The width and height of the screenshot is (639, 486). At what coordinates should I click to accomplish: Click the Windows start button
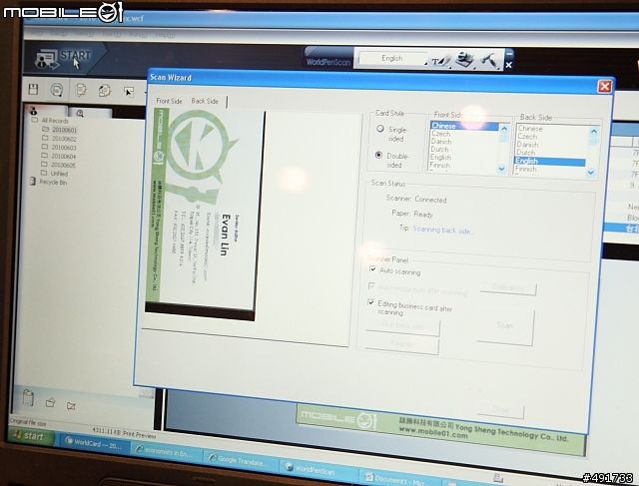31,436
